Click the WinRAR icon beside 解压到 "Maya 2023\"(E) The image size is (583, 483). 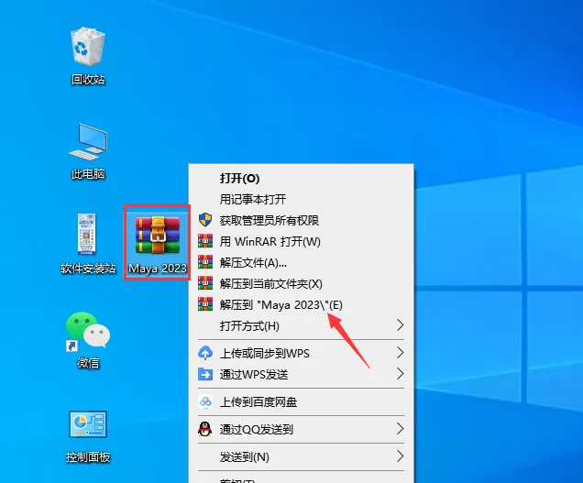tap(205, 304)
